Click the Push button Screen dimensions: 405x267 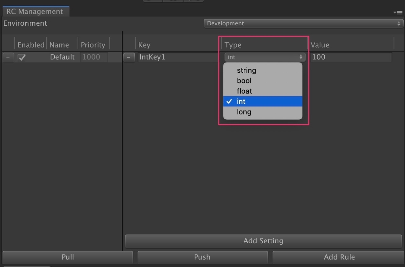click(x=202, y=257)
